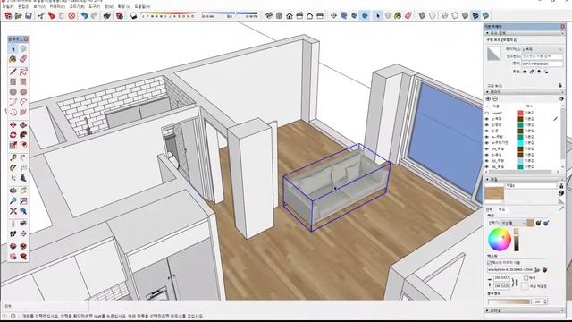The image size is (572, 322).
Task: Switch to the 선택 tab in Materials
Action: [490, 209]
